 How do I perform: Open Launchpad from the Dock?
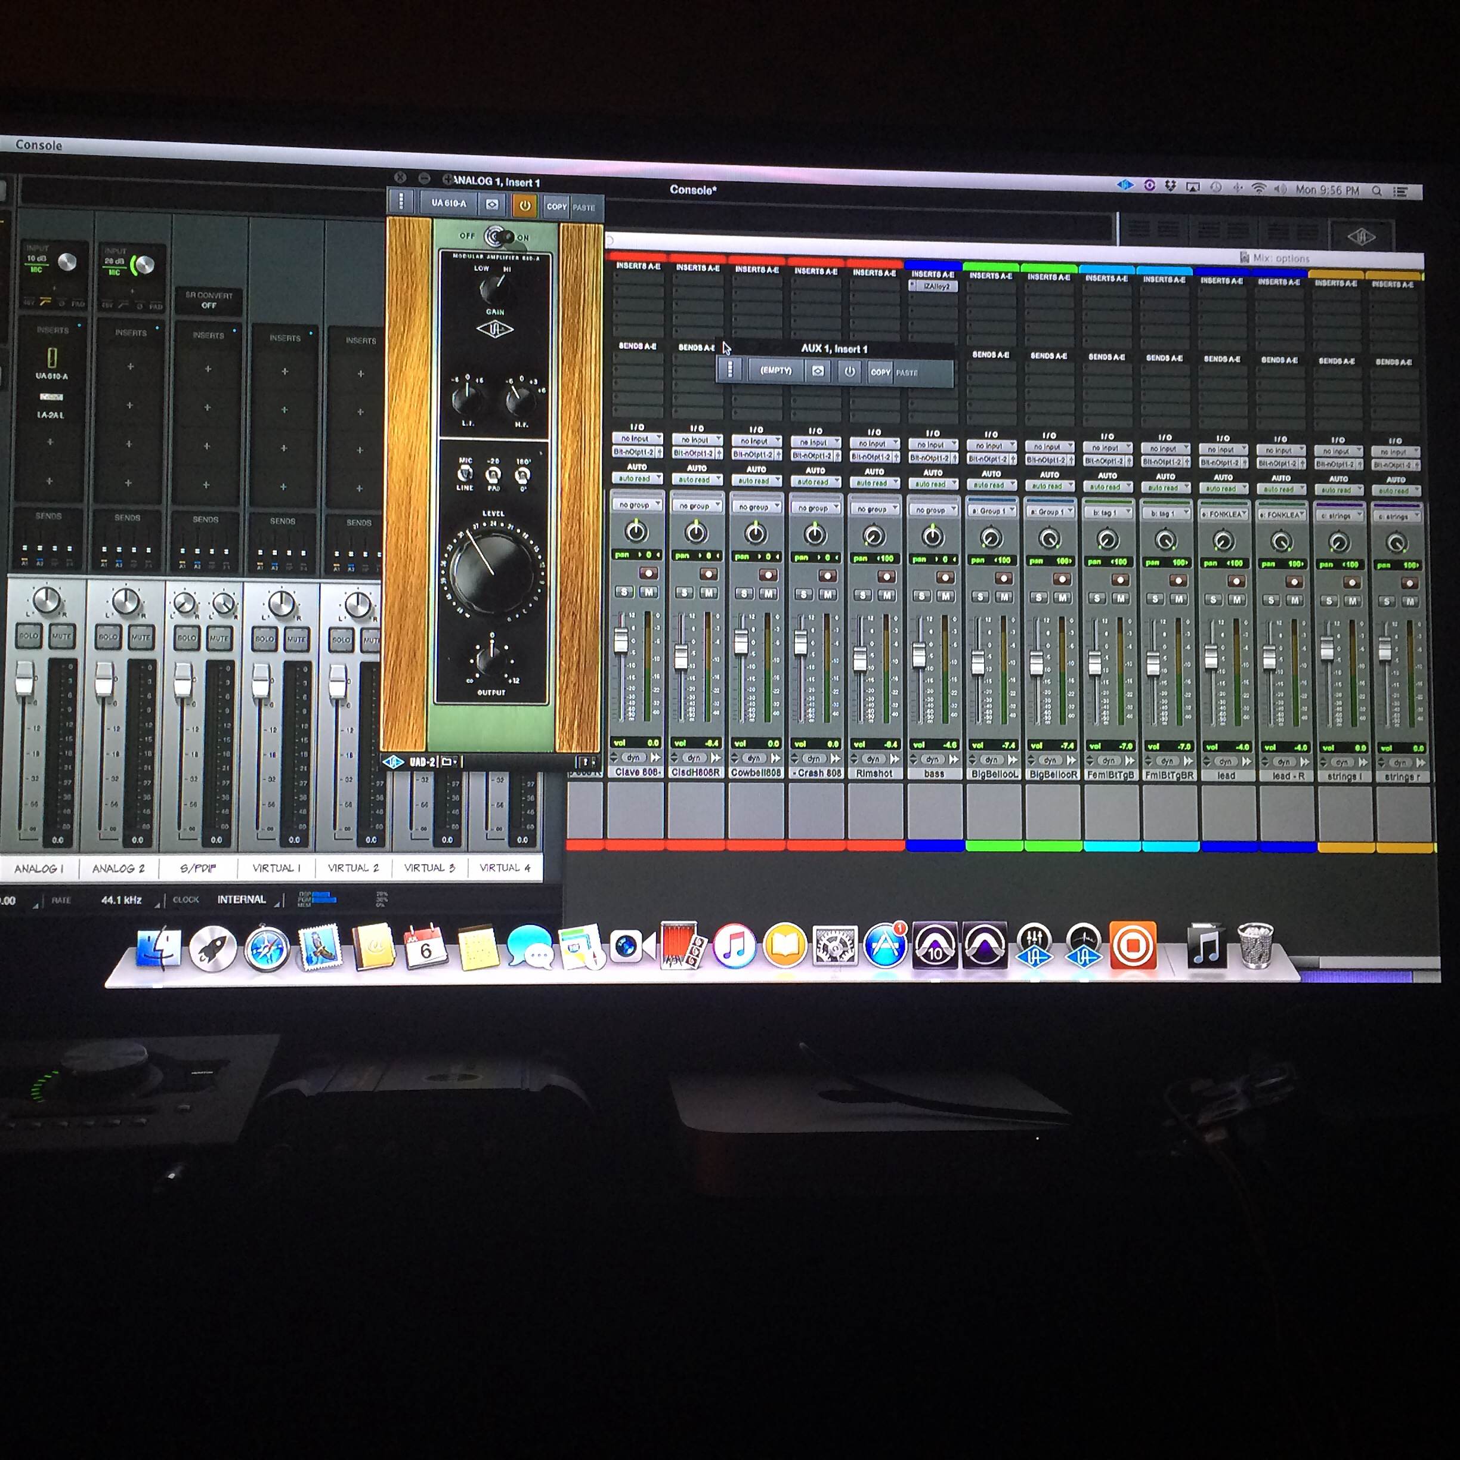click(x=212, y=948)
